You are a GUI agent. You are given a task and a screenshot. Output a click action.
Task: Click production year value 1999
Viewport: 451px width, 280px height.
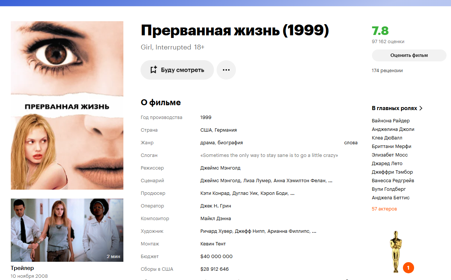pos(206,118)
